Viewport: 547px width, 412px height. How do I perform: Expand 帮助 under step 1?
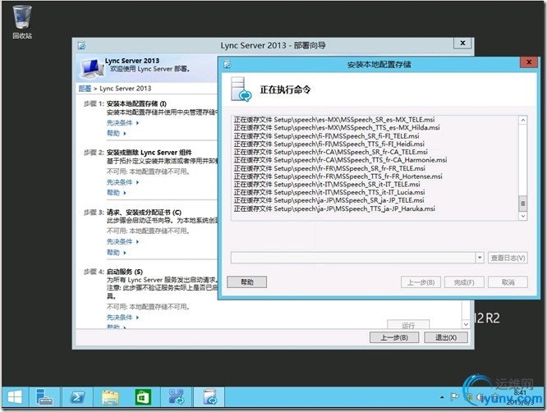coord(116,133)
